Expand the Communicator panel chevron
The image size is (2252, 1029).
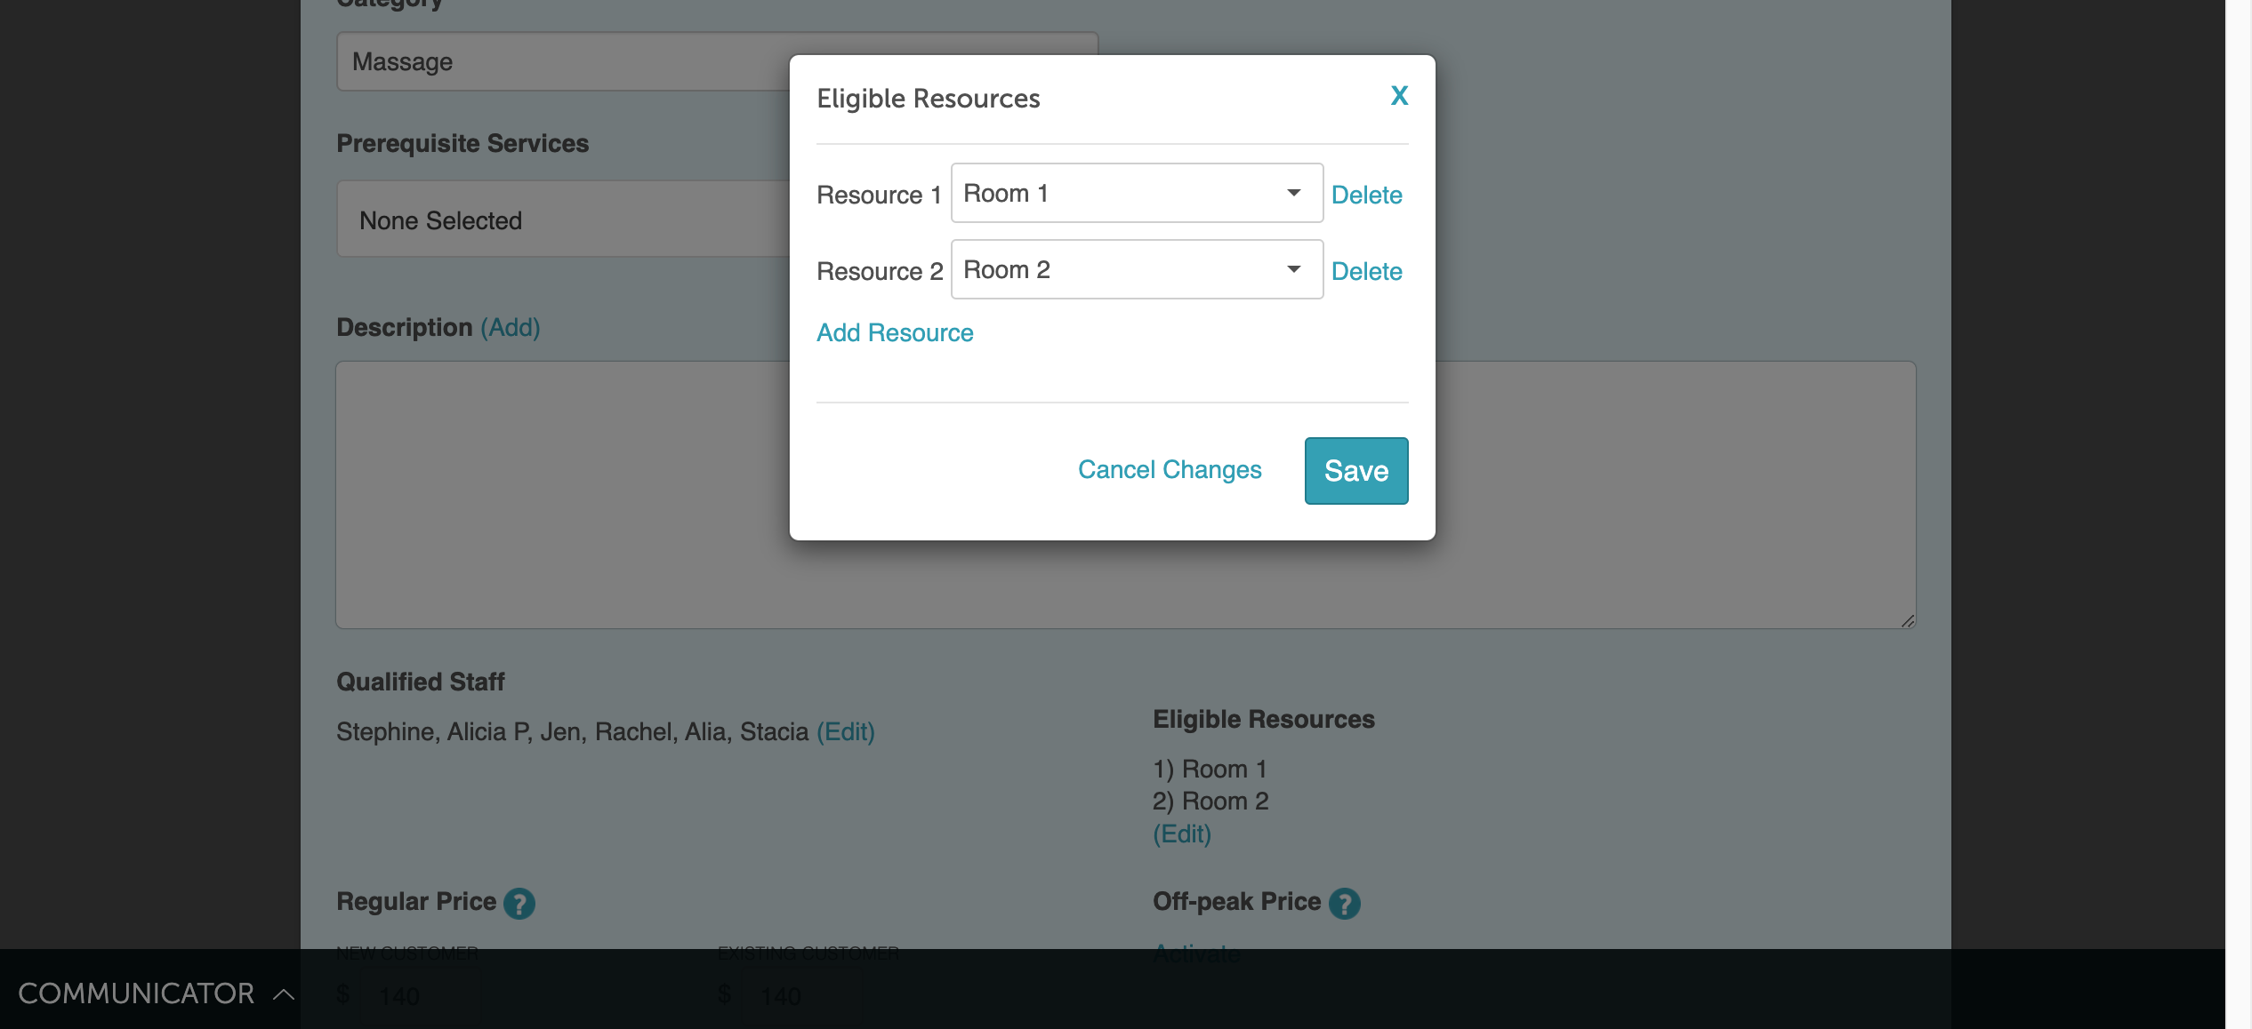click(284, 993)
